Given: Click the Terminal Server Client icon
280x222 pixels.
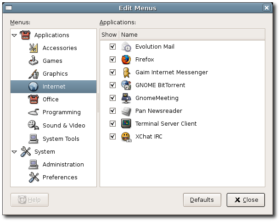Looking at the screenshot, I should coord(126,123).
